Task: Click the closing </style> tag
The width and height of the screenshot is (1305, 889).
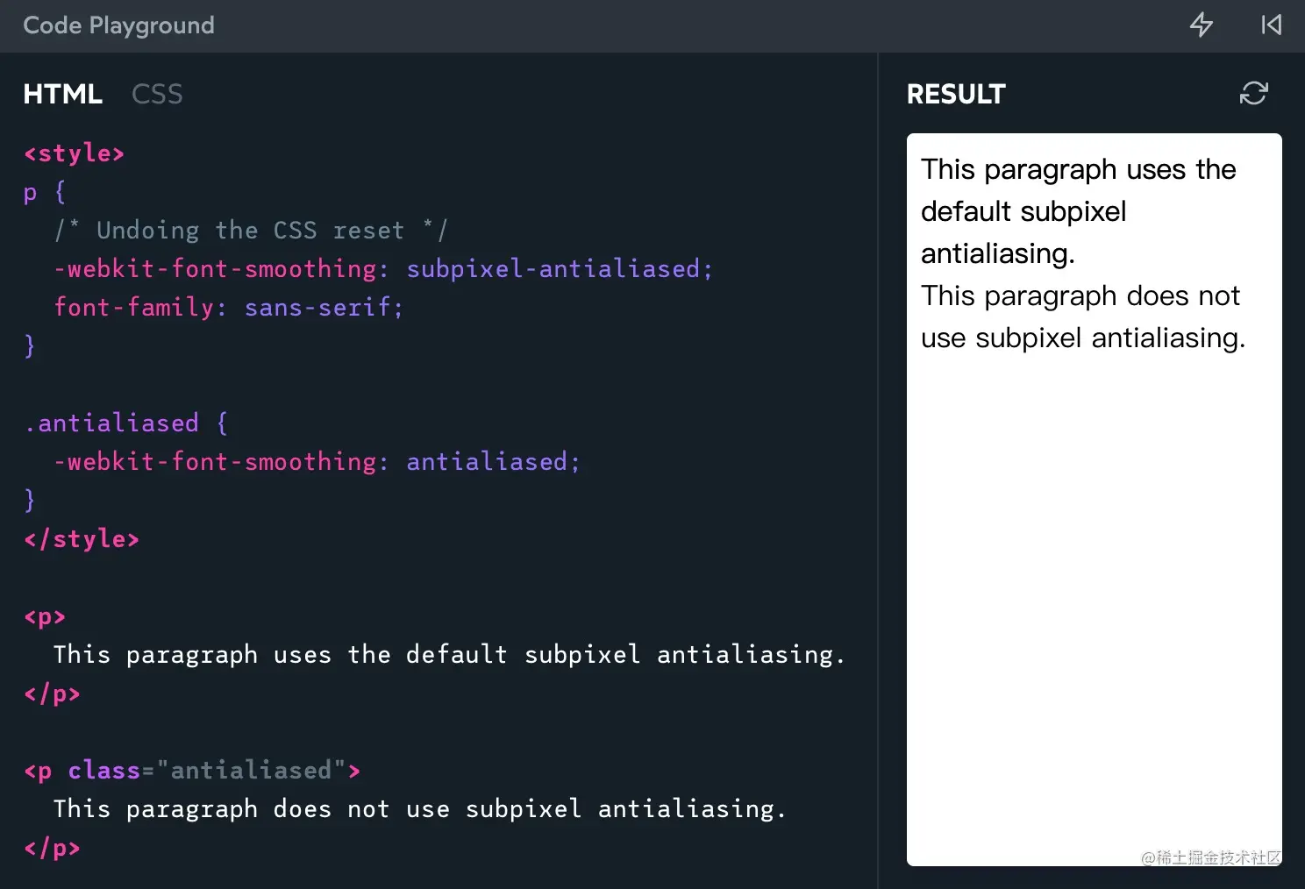Action: click(82, 539)
